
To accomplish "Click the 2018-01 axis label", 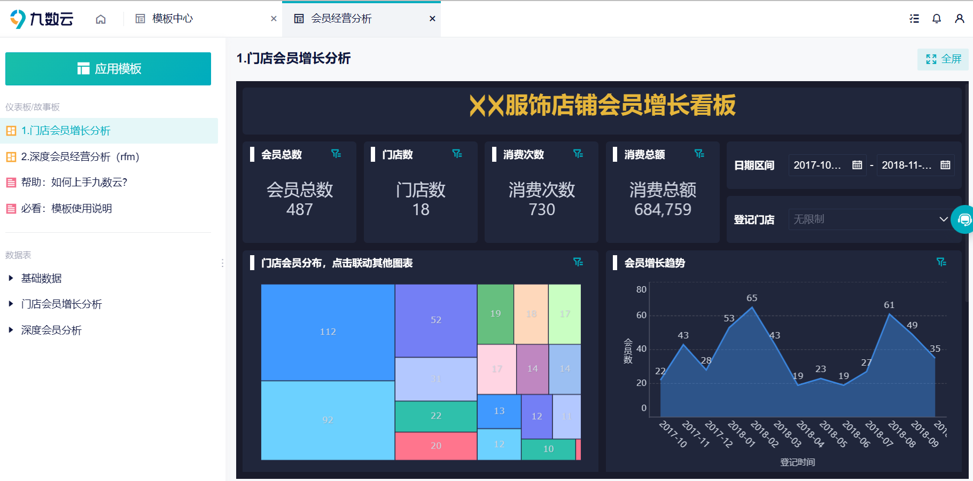I will 742,434.
